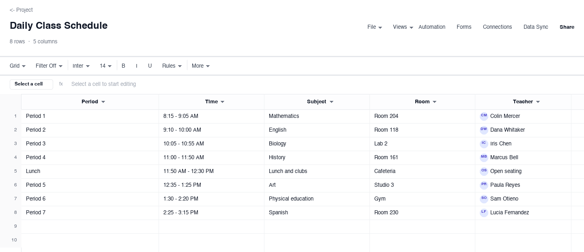Image resolution: width=584 pixels, height=252 pixels.
Task: Click Dana Whitaker's DW avatar badge
Action: click(x=484, y=130)
